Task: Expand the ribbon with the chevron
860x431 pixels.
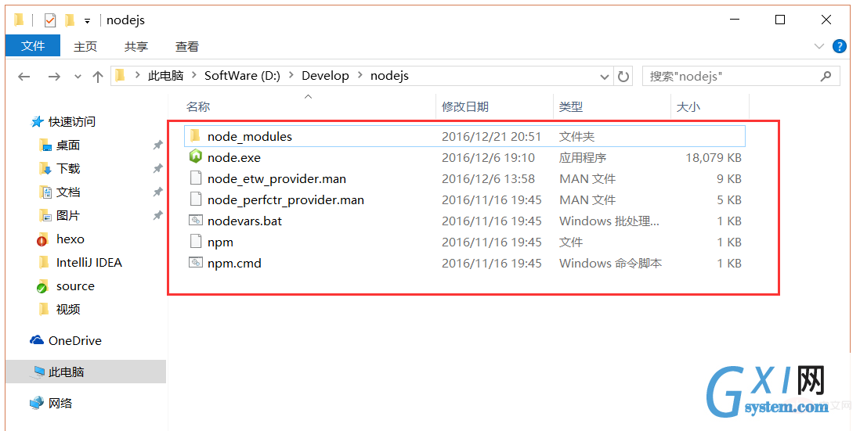Action: (818, 47)
